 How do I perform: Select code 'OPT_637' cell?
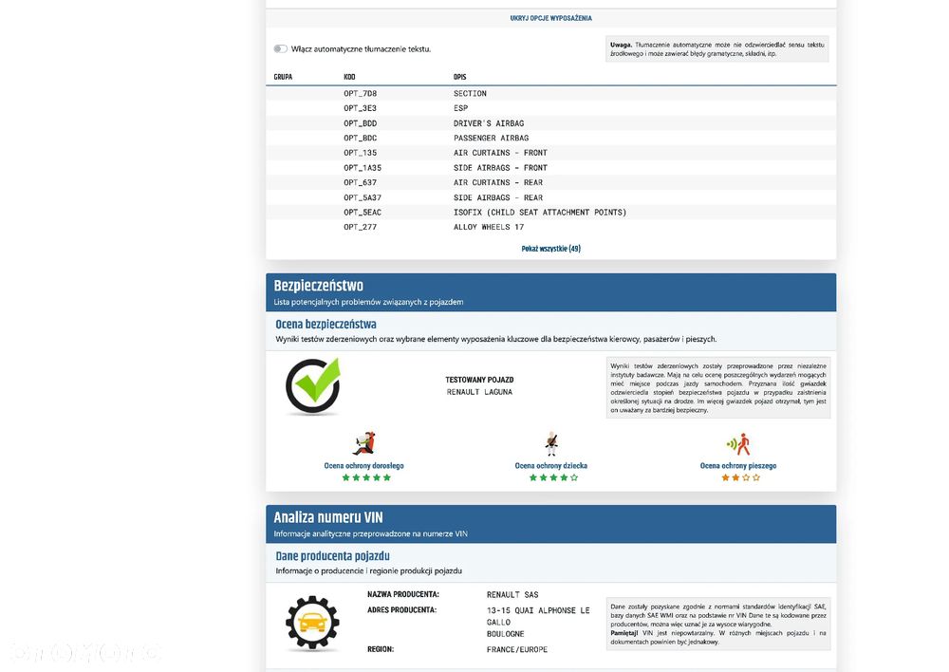tap(360, 183)
